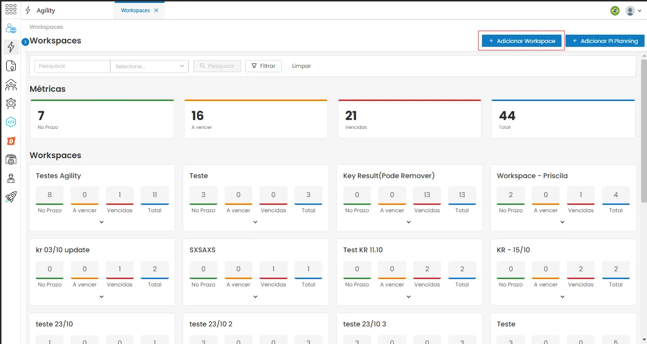Viewport: 647px width, 344px height.
Task: Click Test KR 11.10 Vencidas count 2
Action: 427,269
